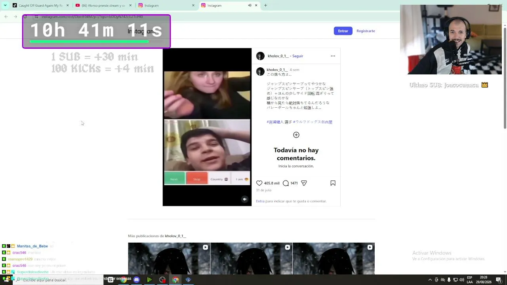Click Manitas_de_Bebe username in chat overlay
Viewport: 507px width, 285px height.
32,246
